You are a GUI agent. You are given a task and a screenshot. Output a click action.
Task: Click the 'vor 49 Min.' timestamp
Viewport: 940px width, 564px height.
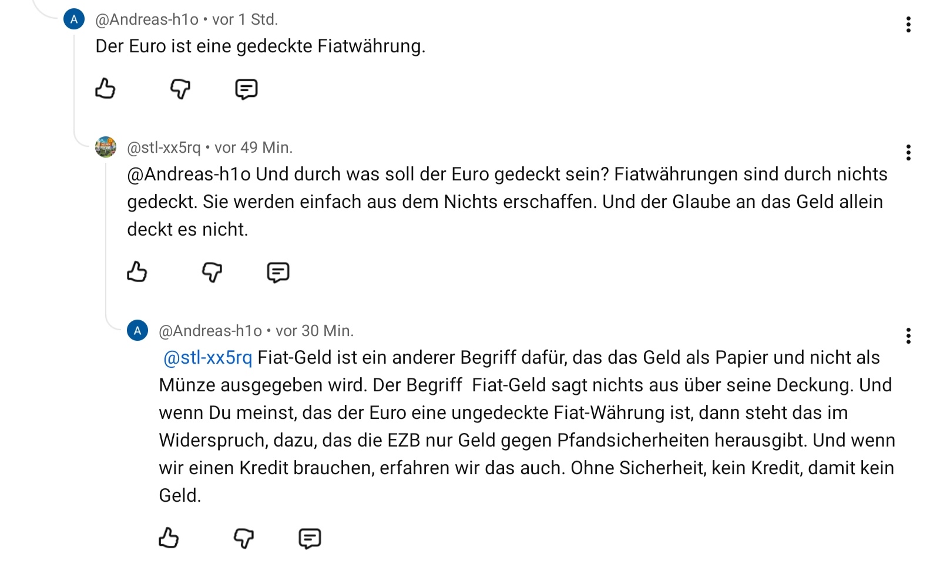253,148
